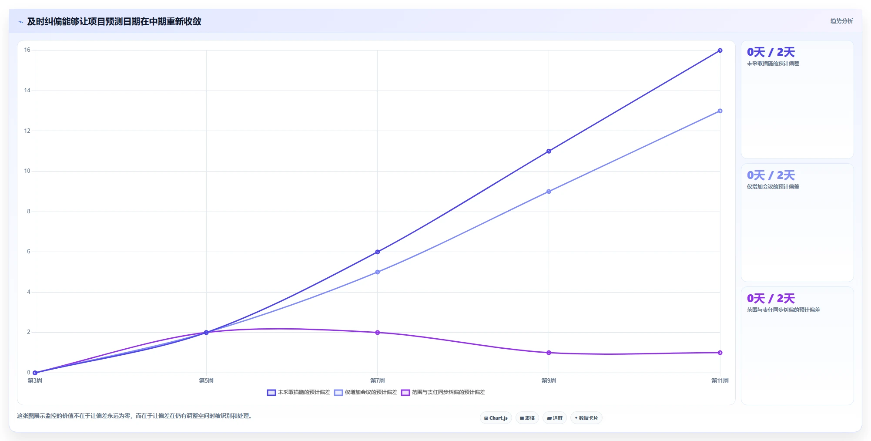The image size is (871, 441).
Task: Toggle 范围与责任同步纠偏的预计偏差 legend series
Action: pos(443,392)
